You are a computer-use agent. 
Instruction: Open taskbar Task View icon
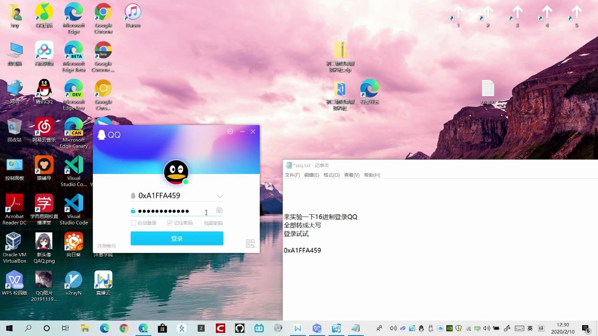[65, 328]
